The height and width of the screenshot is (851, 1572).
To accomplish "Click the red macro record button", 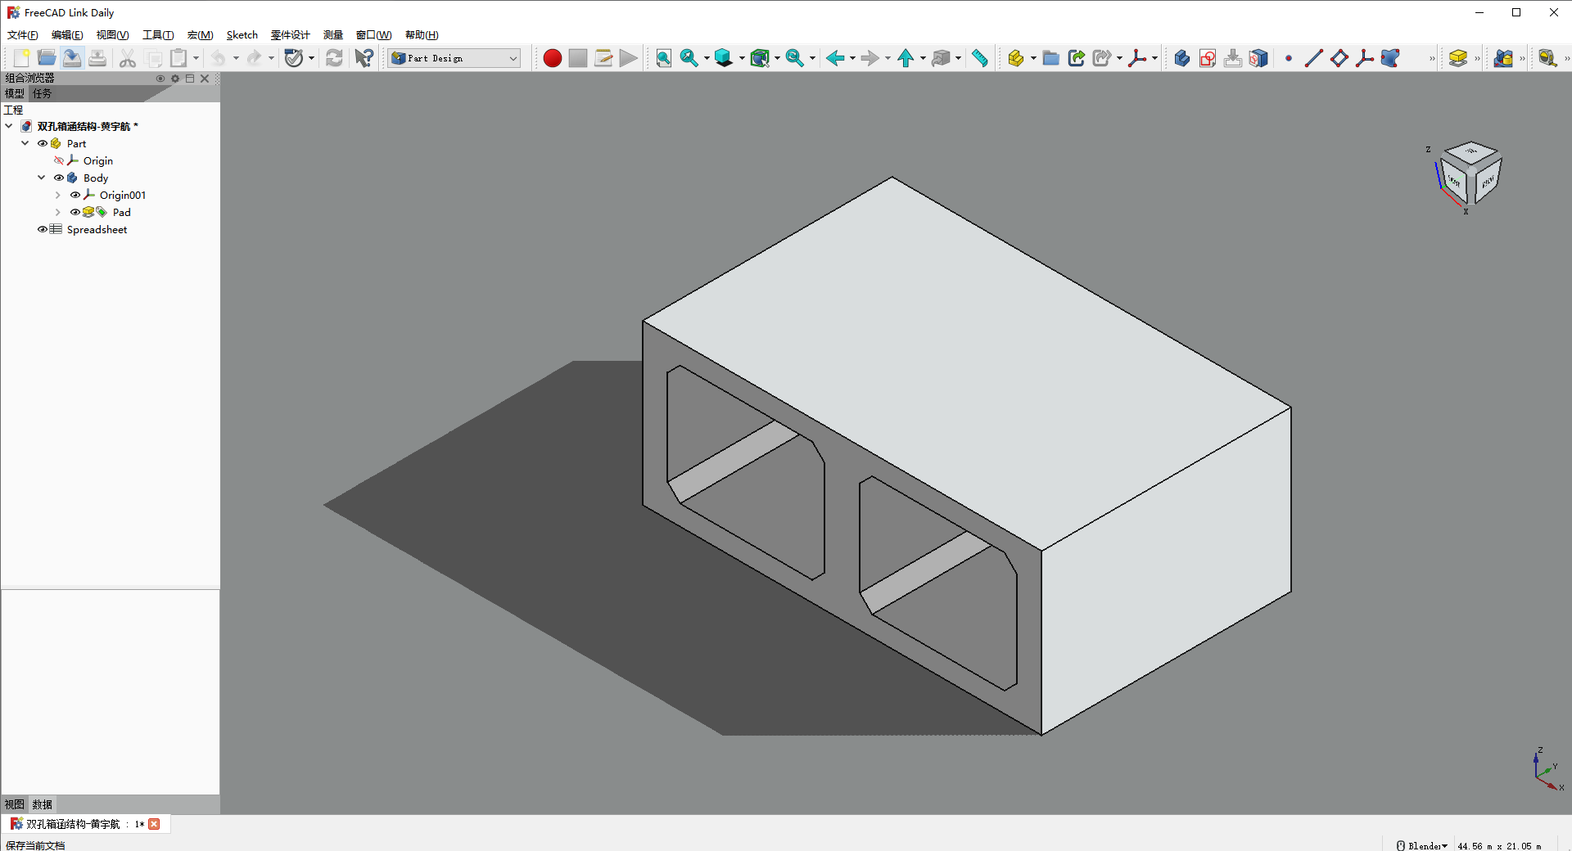I will click(552, 58).
